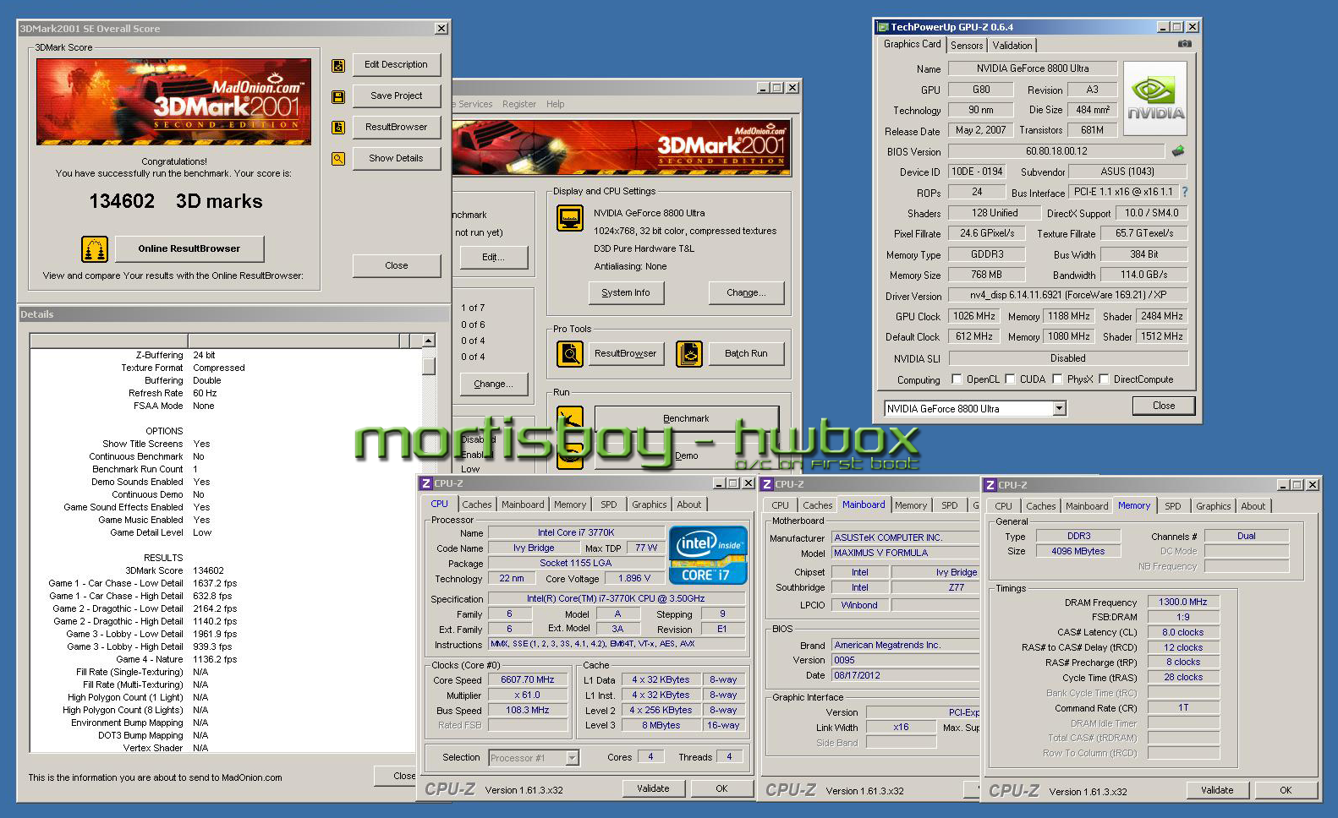This screenshot has width=1338, height=818.
Task: Click Validate in CPU-Z Memory window
Action: [x=1216, y=790]
